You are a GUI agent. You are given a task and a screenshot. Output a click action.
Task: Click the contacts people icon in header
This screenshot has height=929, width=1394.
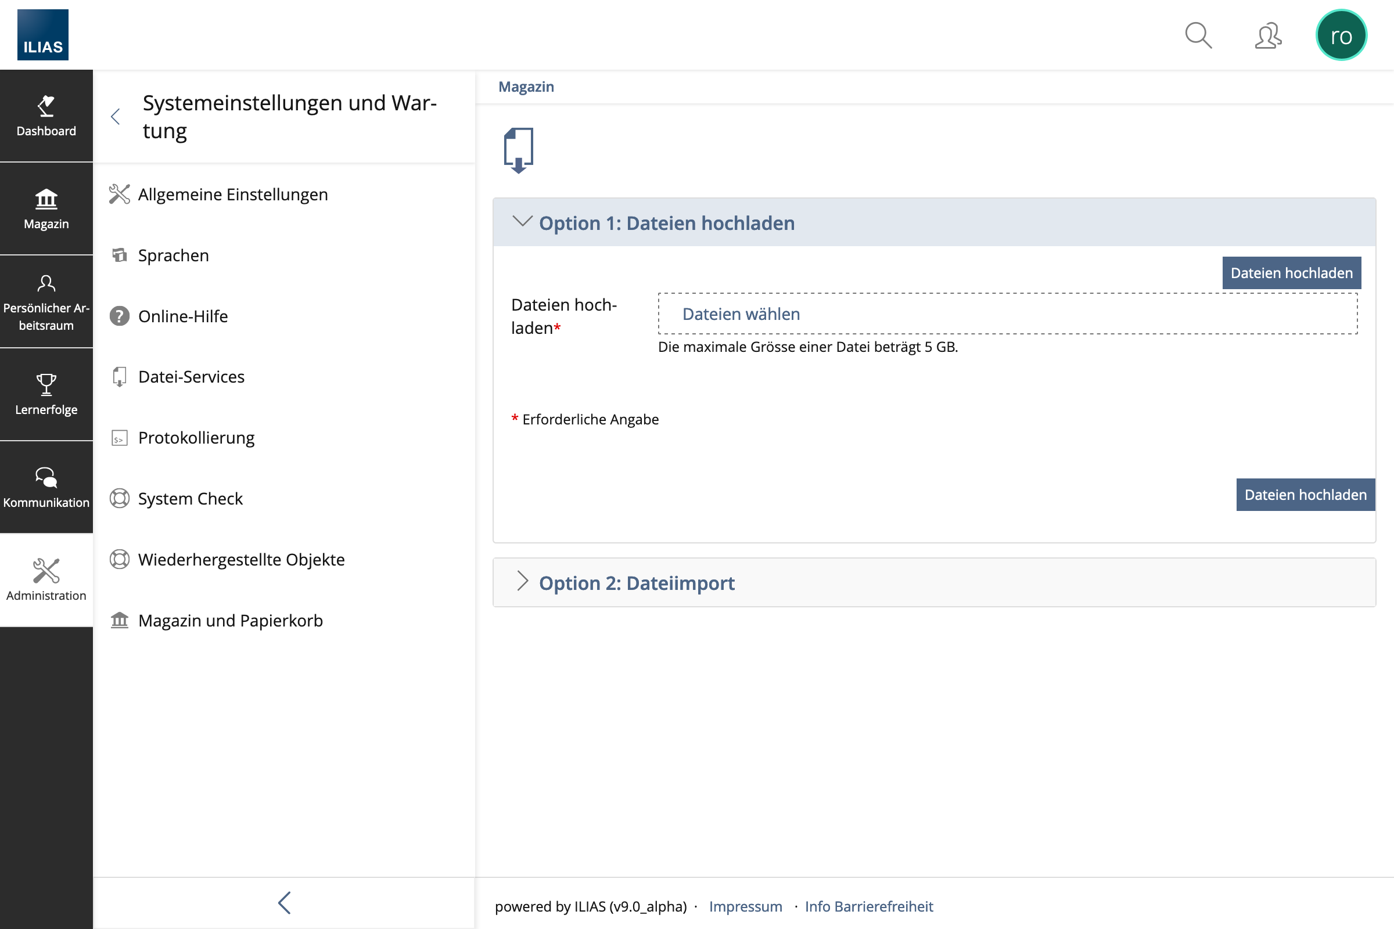point(1268,35)
